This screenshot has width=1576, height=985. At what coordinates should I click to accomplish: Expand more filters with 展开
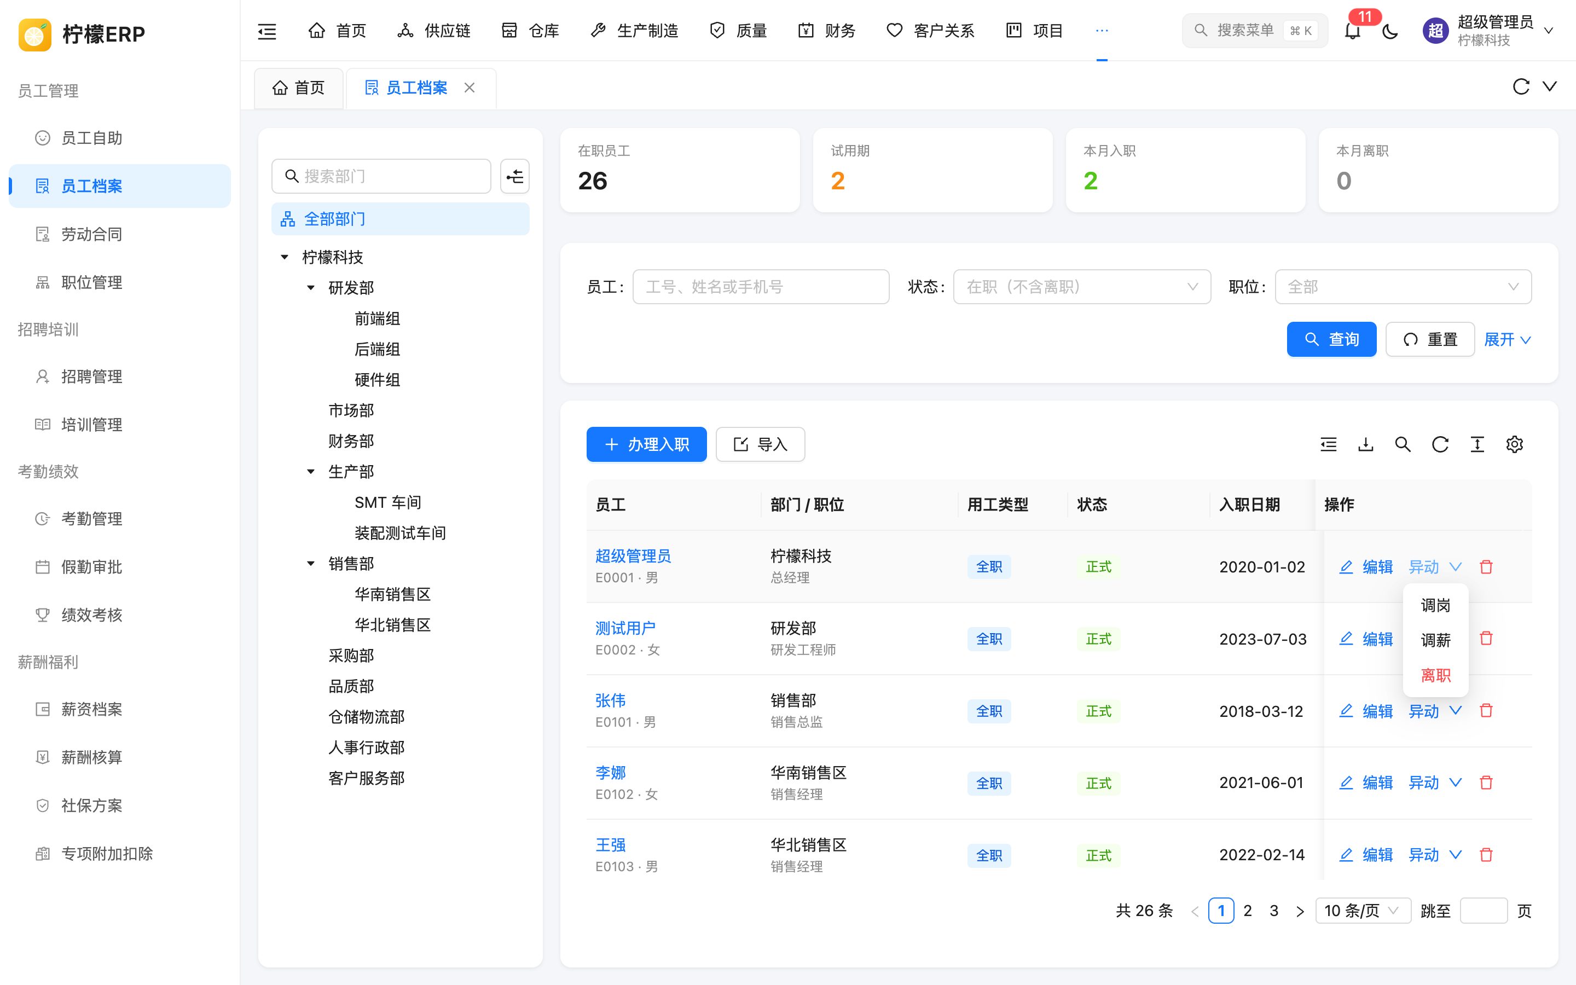click(1507, 339)
